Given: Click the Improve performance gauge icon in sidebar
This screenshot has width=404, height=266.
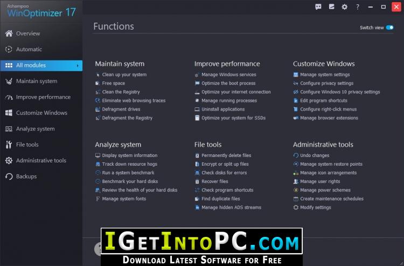Looking at the screenshot, I should tap(9, 97).
